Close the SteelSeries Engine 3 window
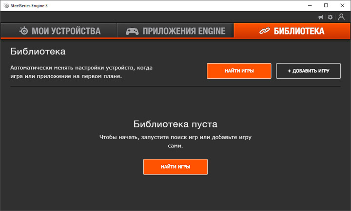Image resolution: width=351 pixels, height=211 pixels. pos(342,5)
